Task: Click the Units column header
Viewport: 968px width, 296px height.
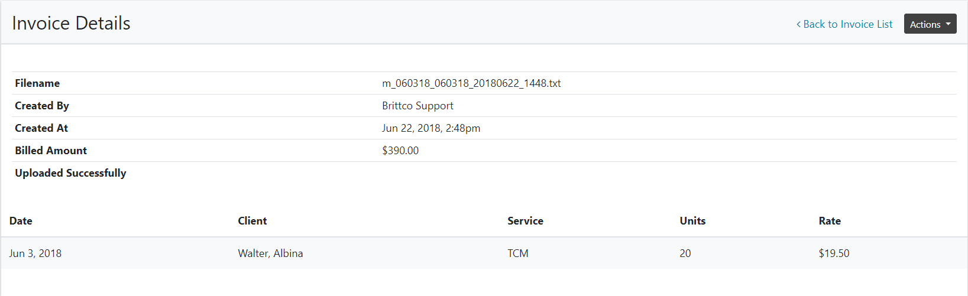Action: pyautogui.click(x=692, y=221)
